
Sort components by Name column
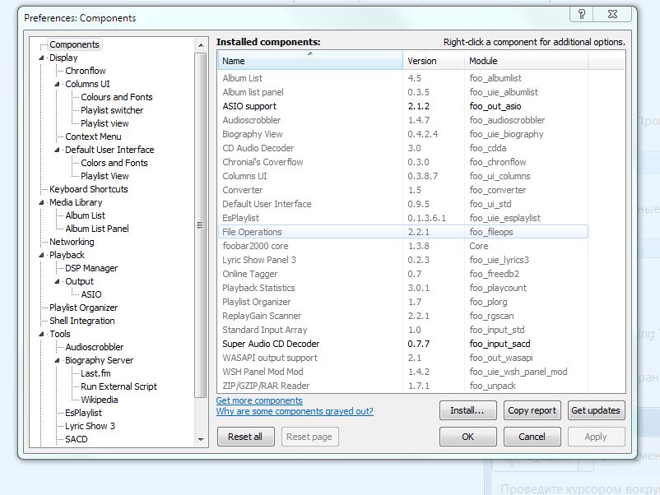[309, 61]
